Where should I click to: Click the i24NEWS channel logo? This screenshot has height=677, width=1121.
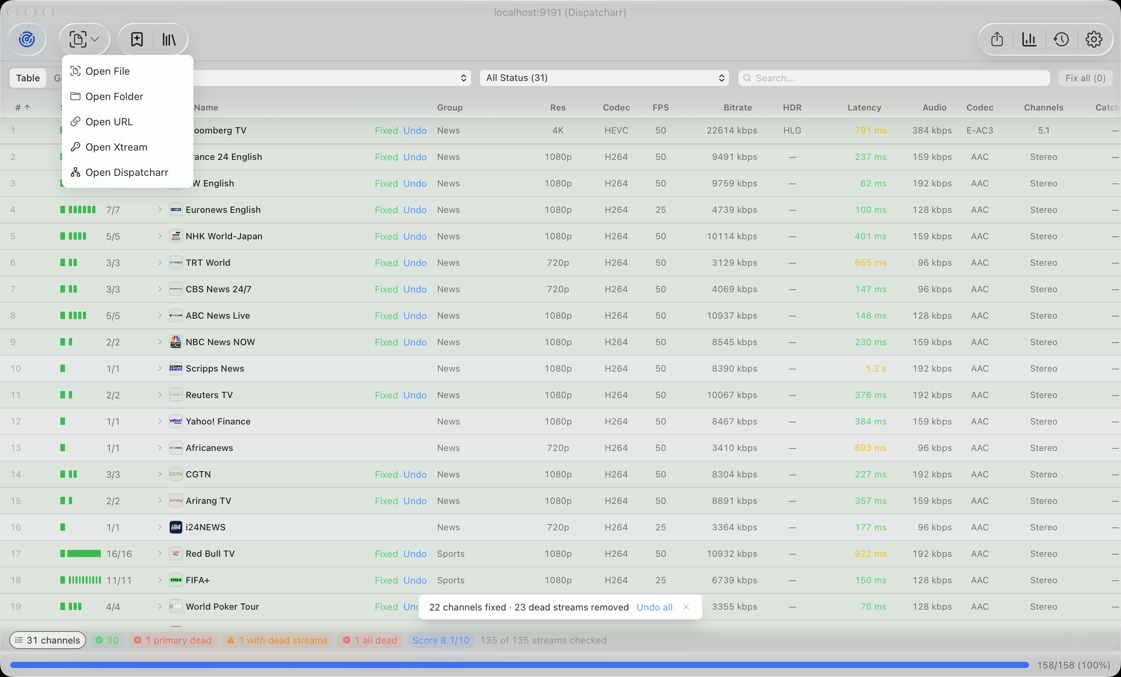(x=176, y=527)
